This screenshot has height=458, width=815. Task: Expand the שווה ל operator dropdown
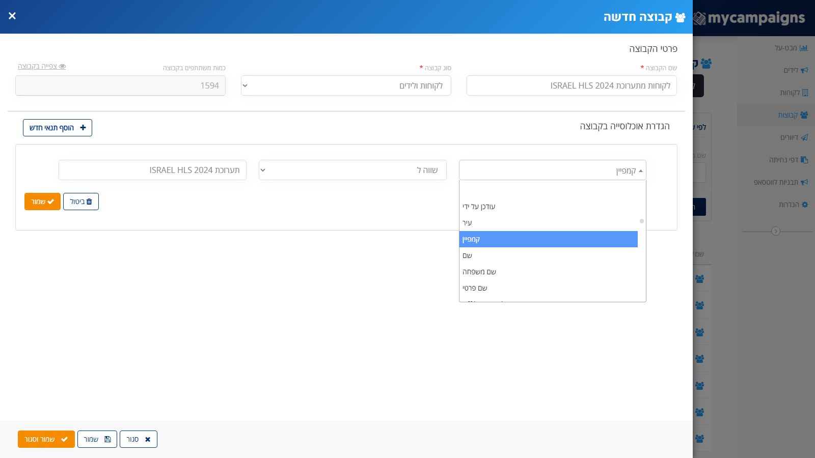click(x=352, y=170)
